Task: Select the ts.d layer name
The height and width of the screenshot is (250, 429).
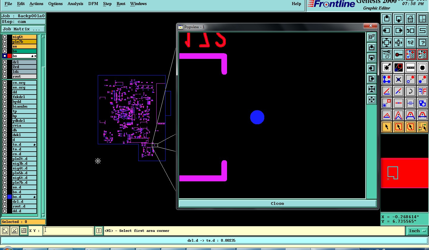Action: (24, 149)
